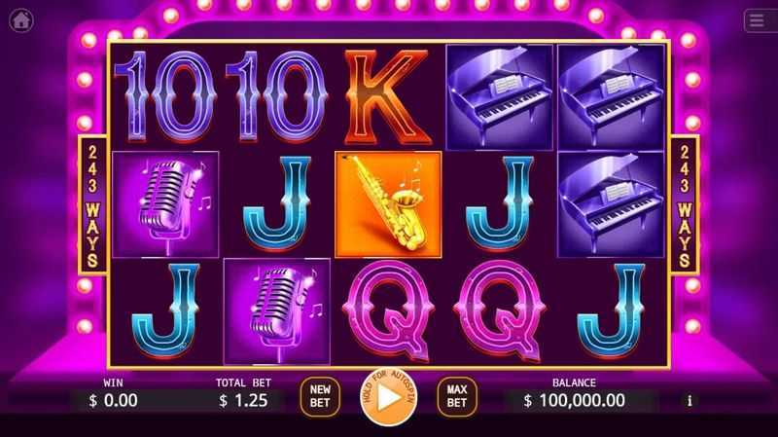Click the TOTAL BET amount field
This screenshot has width=778, height=437.
tap(244, 401)
